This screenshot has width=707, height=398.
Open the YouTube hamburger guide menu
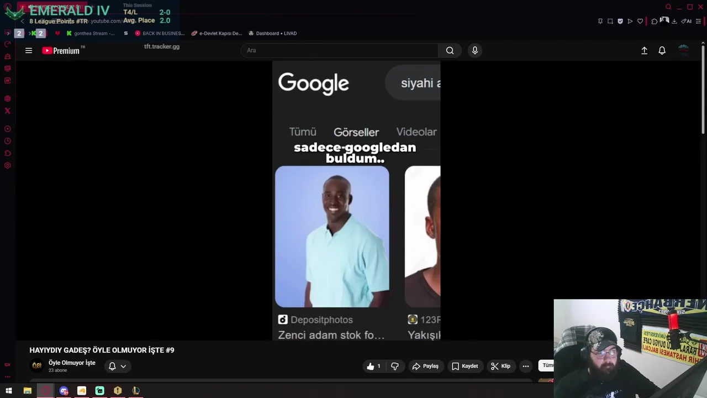click(29, 50)
